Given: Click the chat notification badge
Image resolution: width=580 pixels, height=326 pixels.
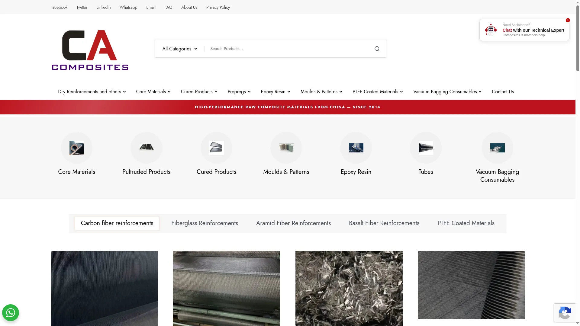Looking at the screenshot, I should tap(568, 20).
